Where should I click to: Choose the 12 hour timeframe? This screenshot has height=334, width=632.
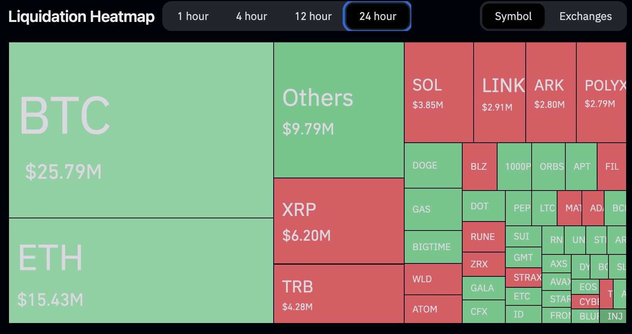pos(313,16)
